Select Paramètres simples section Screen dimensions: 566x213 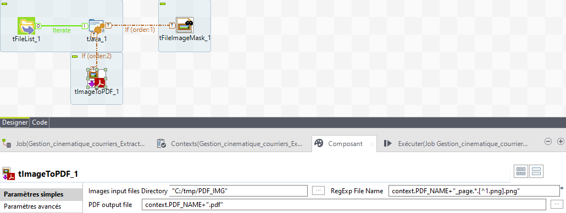click(x=41, y=194)
